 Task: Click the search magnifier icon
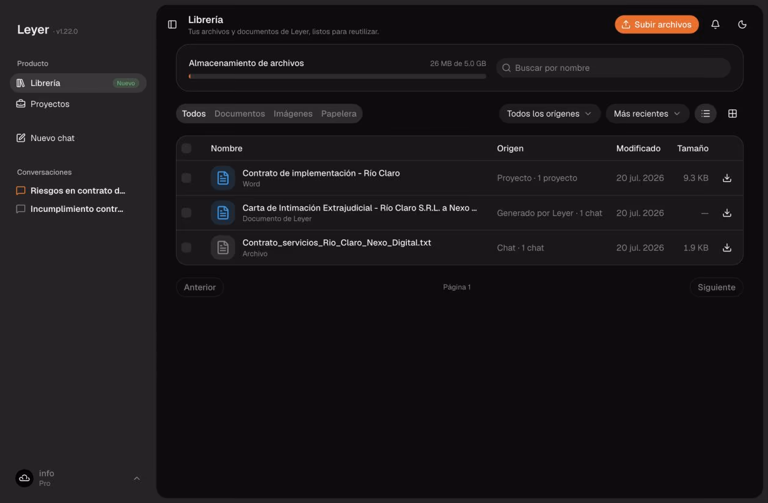click(506, 68)
